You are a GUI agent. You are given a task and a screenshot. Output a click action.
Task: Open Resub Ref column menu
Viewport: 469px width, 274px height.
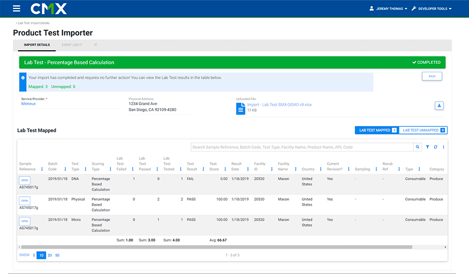point(399,169)
